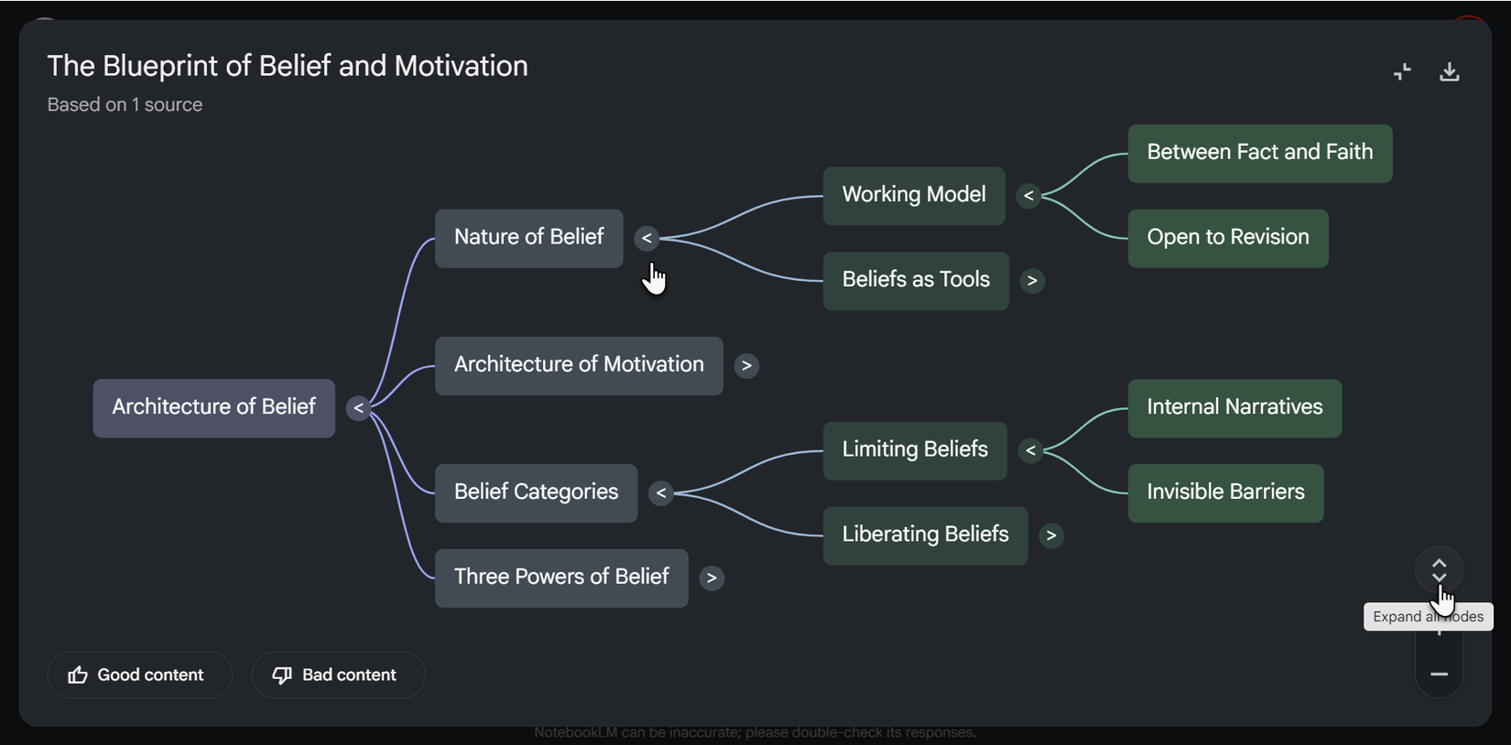Screen dimensions: 1511x745
Task: Select the Internal Narratives node
Action: (1234, 407)
